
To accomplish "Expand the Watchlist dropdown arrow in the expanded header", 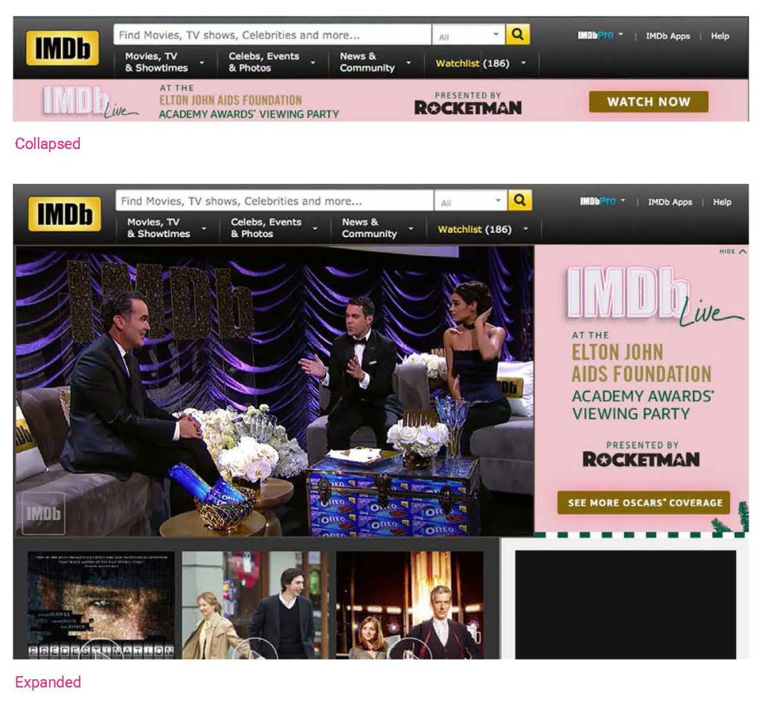I will click(525, 229).
